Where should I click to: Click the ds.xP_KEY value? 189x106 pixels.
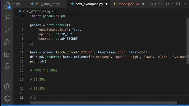point(64,34)
